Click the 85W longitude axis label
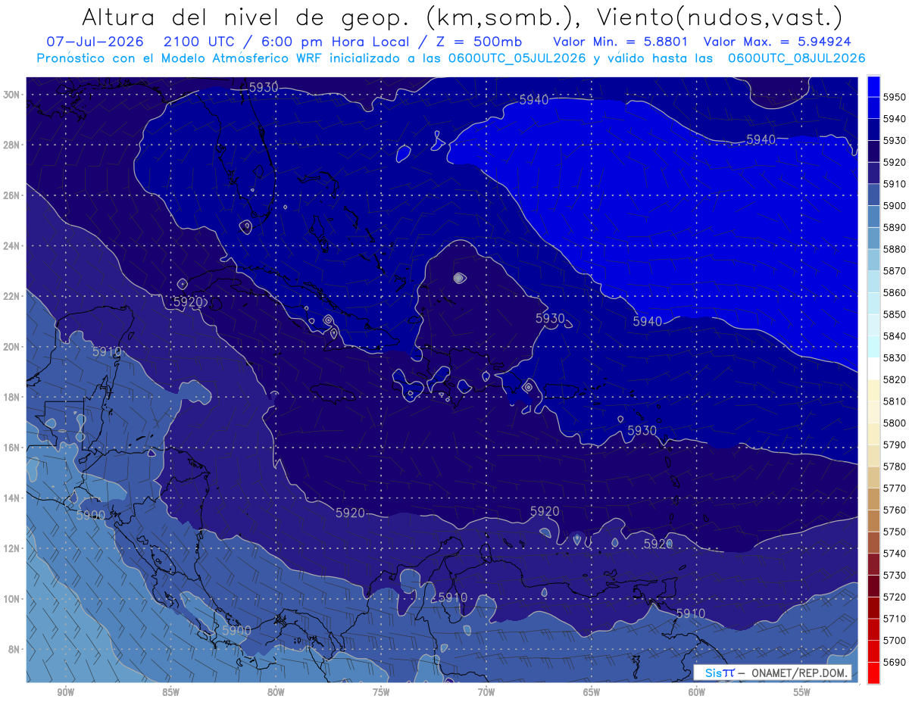 click(x=170, y=692)
